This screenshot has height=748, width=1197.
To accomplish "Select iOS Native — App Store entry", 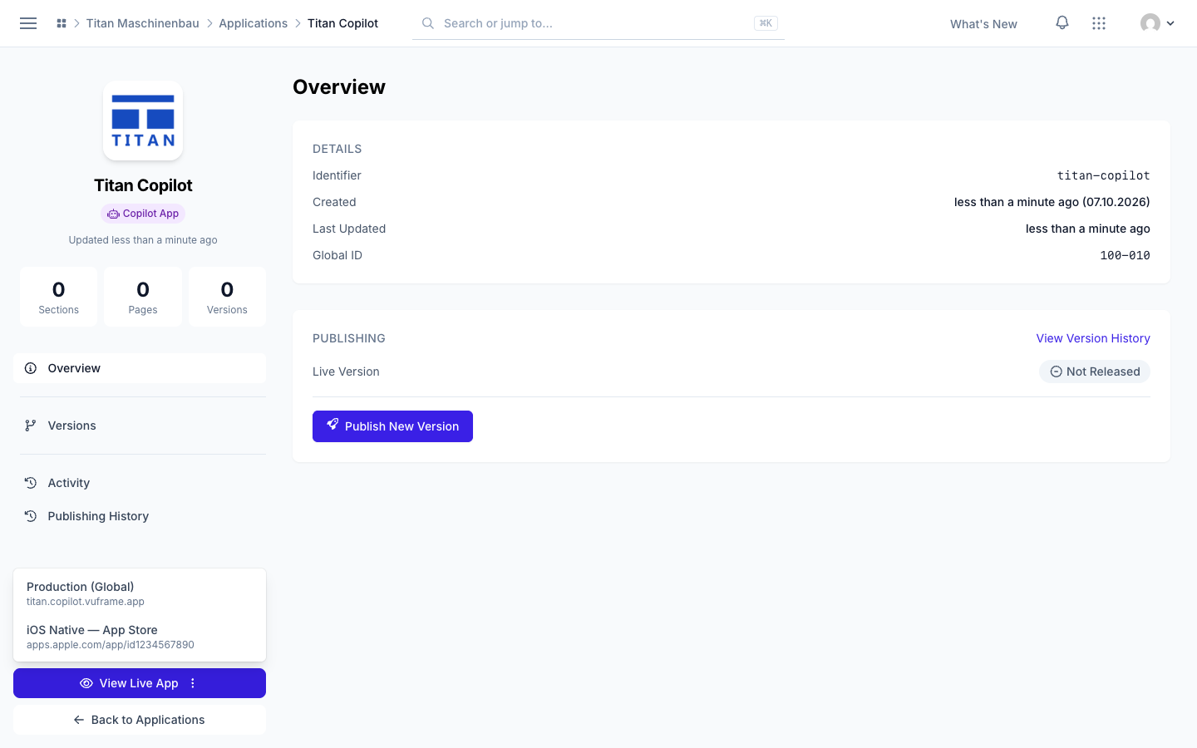I will [140, 637].
